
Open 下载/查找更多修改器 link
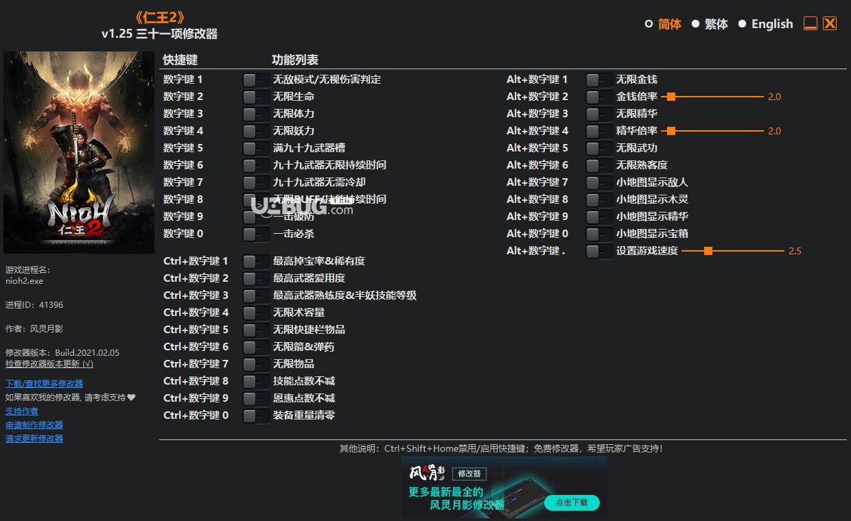point(44,384)
